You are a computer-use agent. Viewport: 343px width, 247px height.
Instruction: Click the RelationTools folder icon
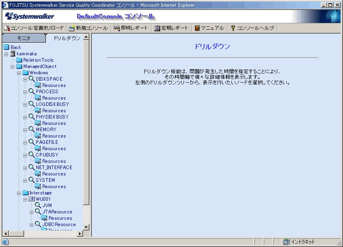click(19, 60)
